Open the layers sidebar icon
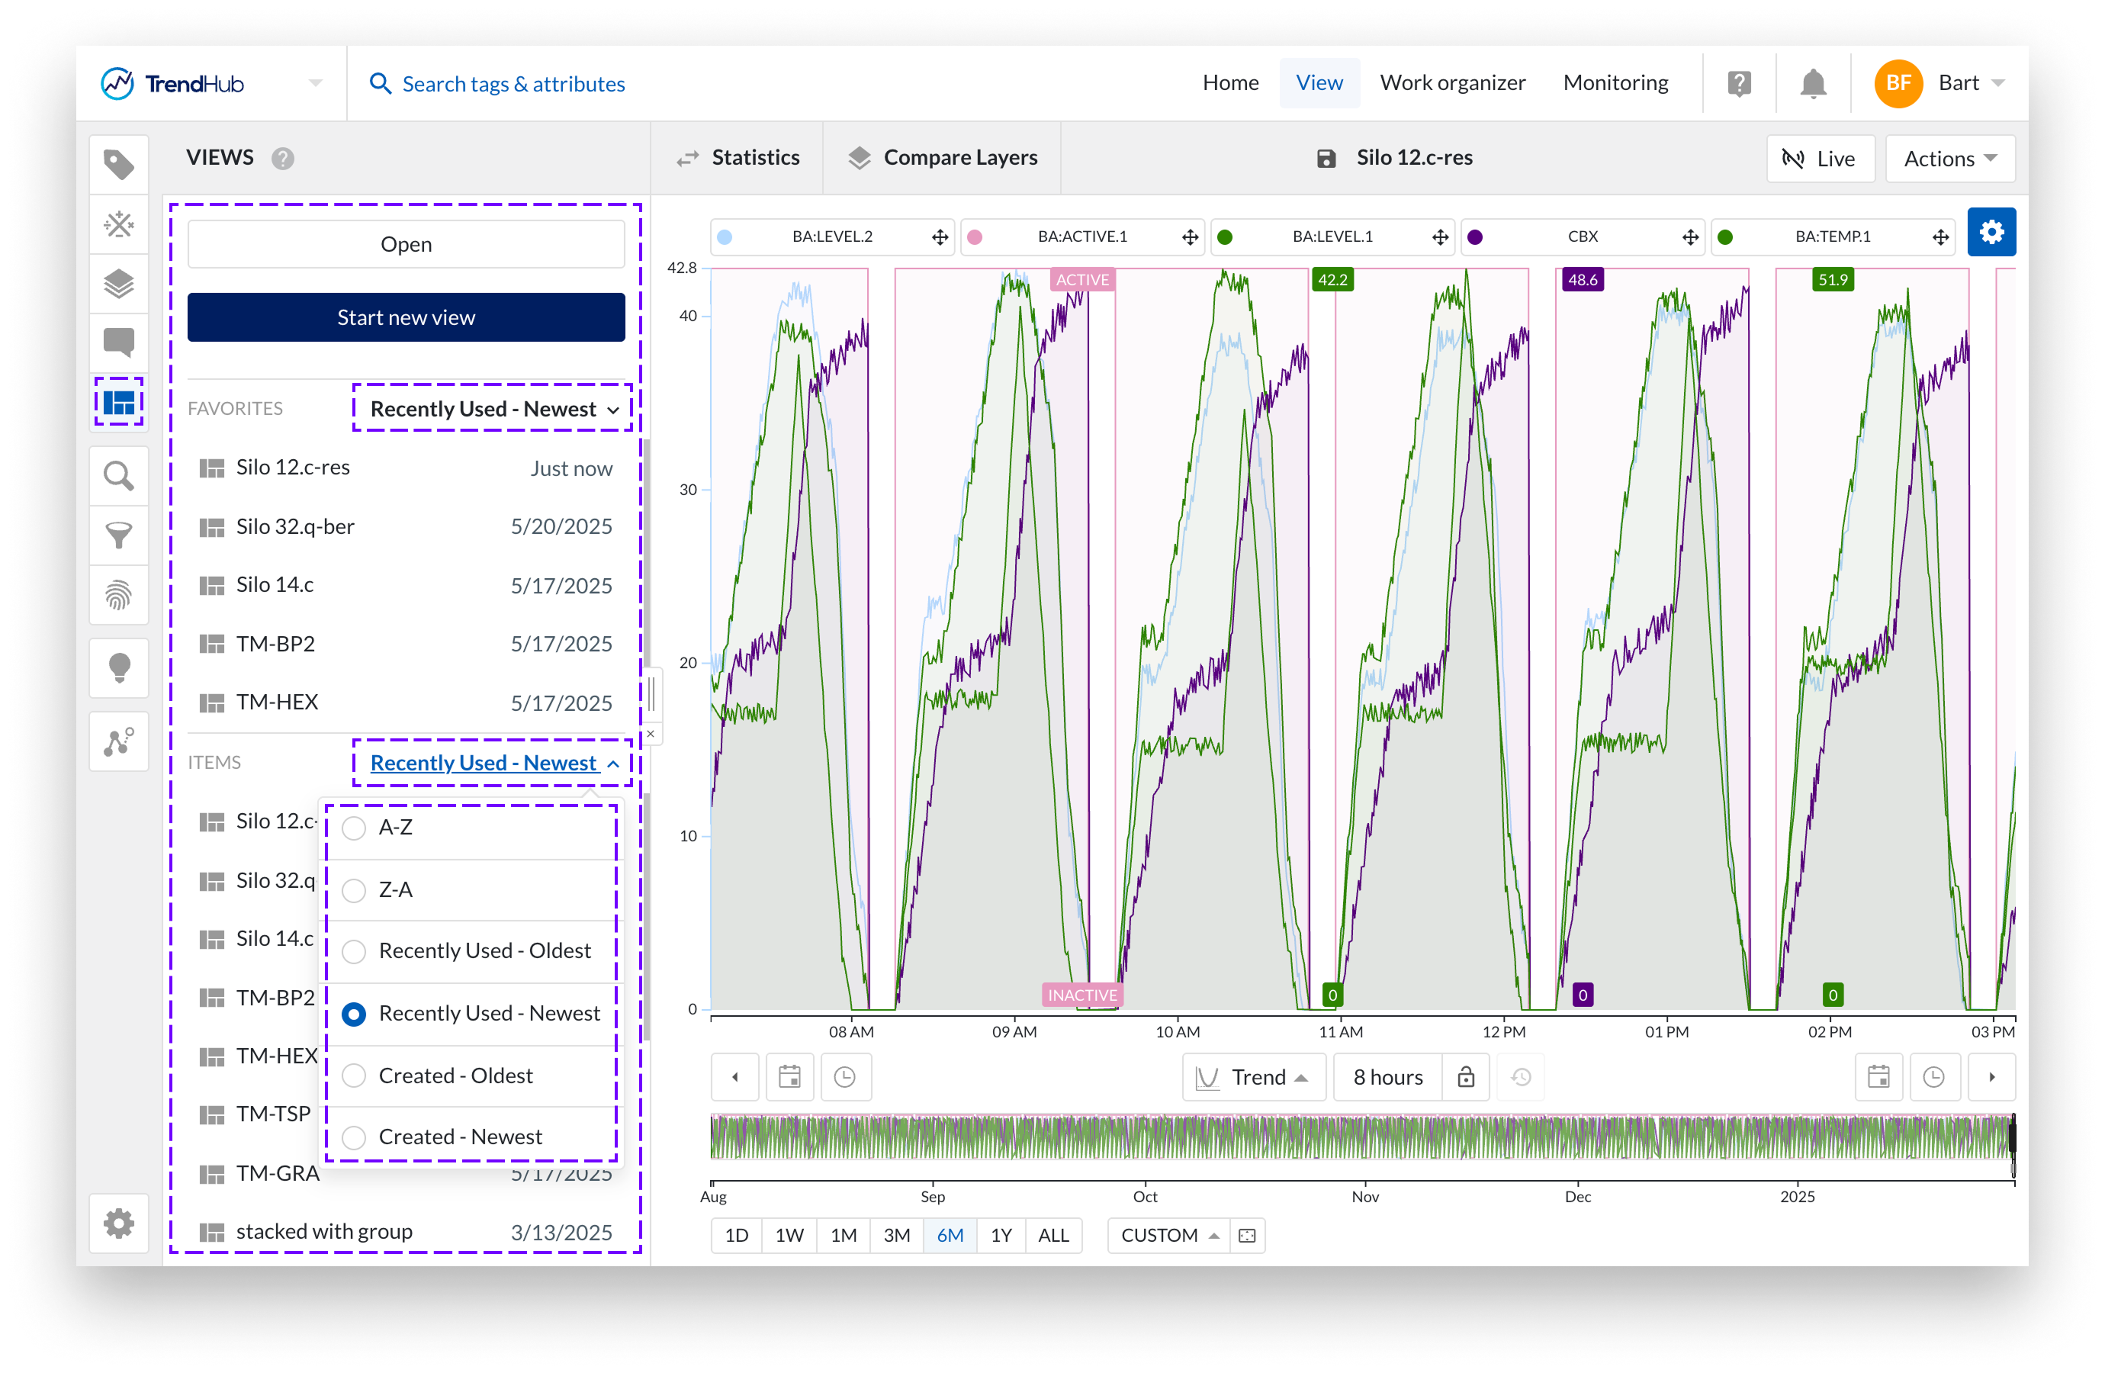 click(x=118, y=284)
